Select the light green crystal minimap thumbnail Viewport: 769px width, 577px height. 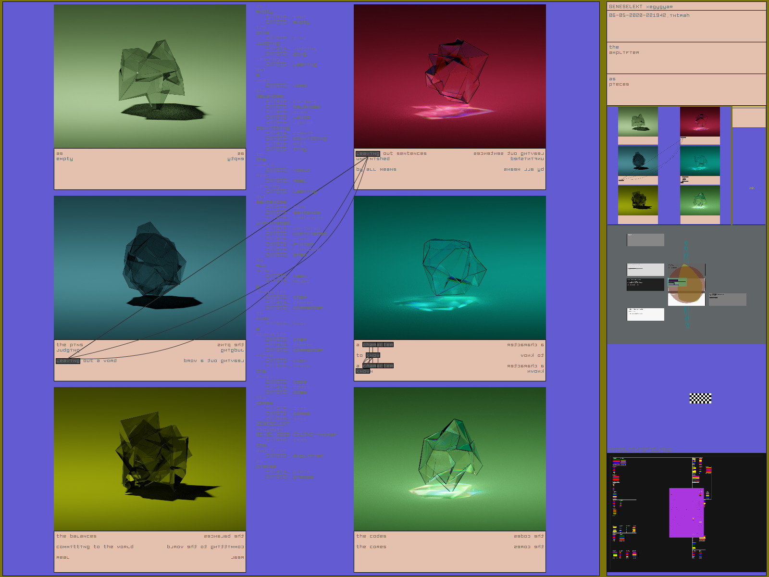[700, 200]
